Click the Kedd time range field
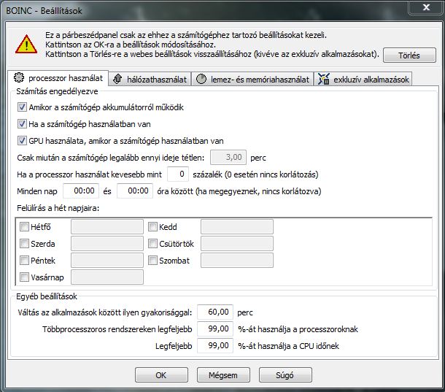 coord(237,227)
